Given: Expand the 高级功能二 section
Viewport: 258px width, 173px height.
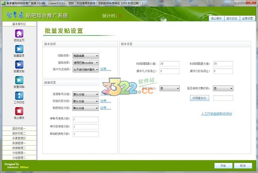Looking at the screenshot, I should pyautogui.click(x=19, y=133).
